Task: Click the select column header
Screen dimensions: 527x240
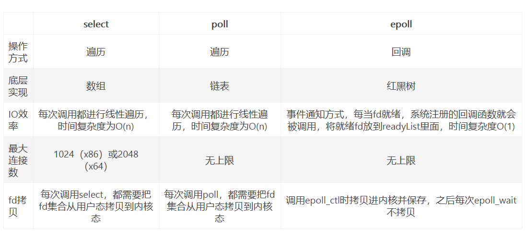Action: [96, 24]
